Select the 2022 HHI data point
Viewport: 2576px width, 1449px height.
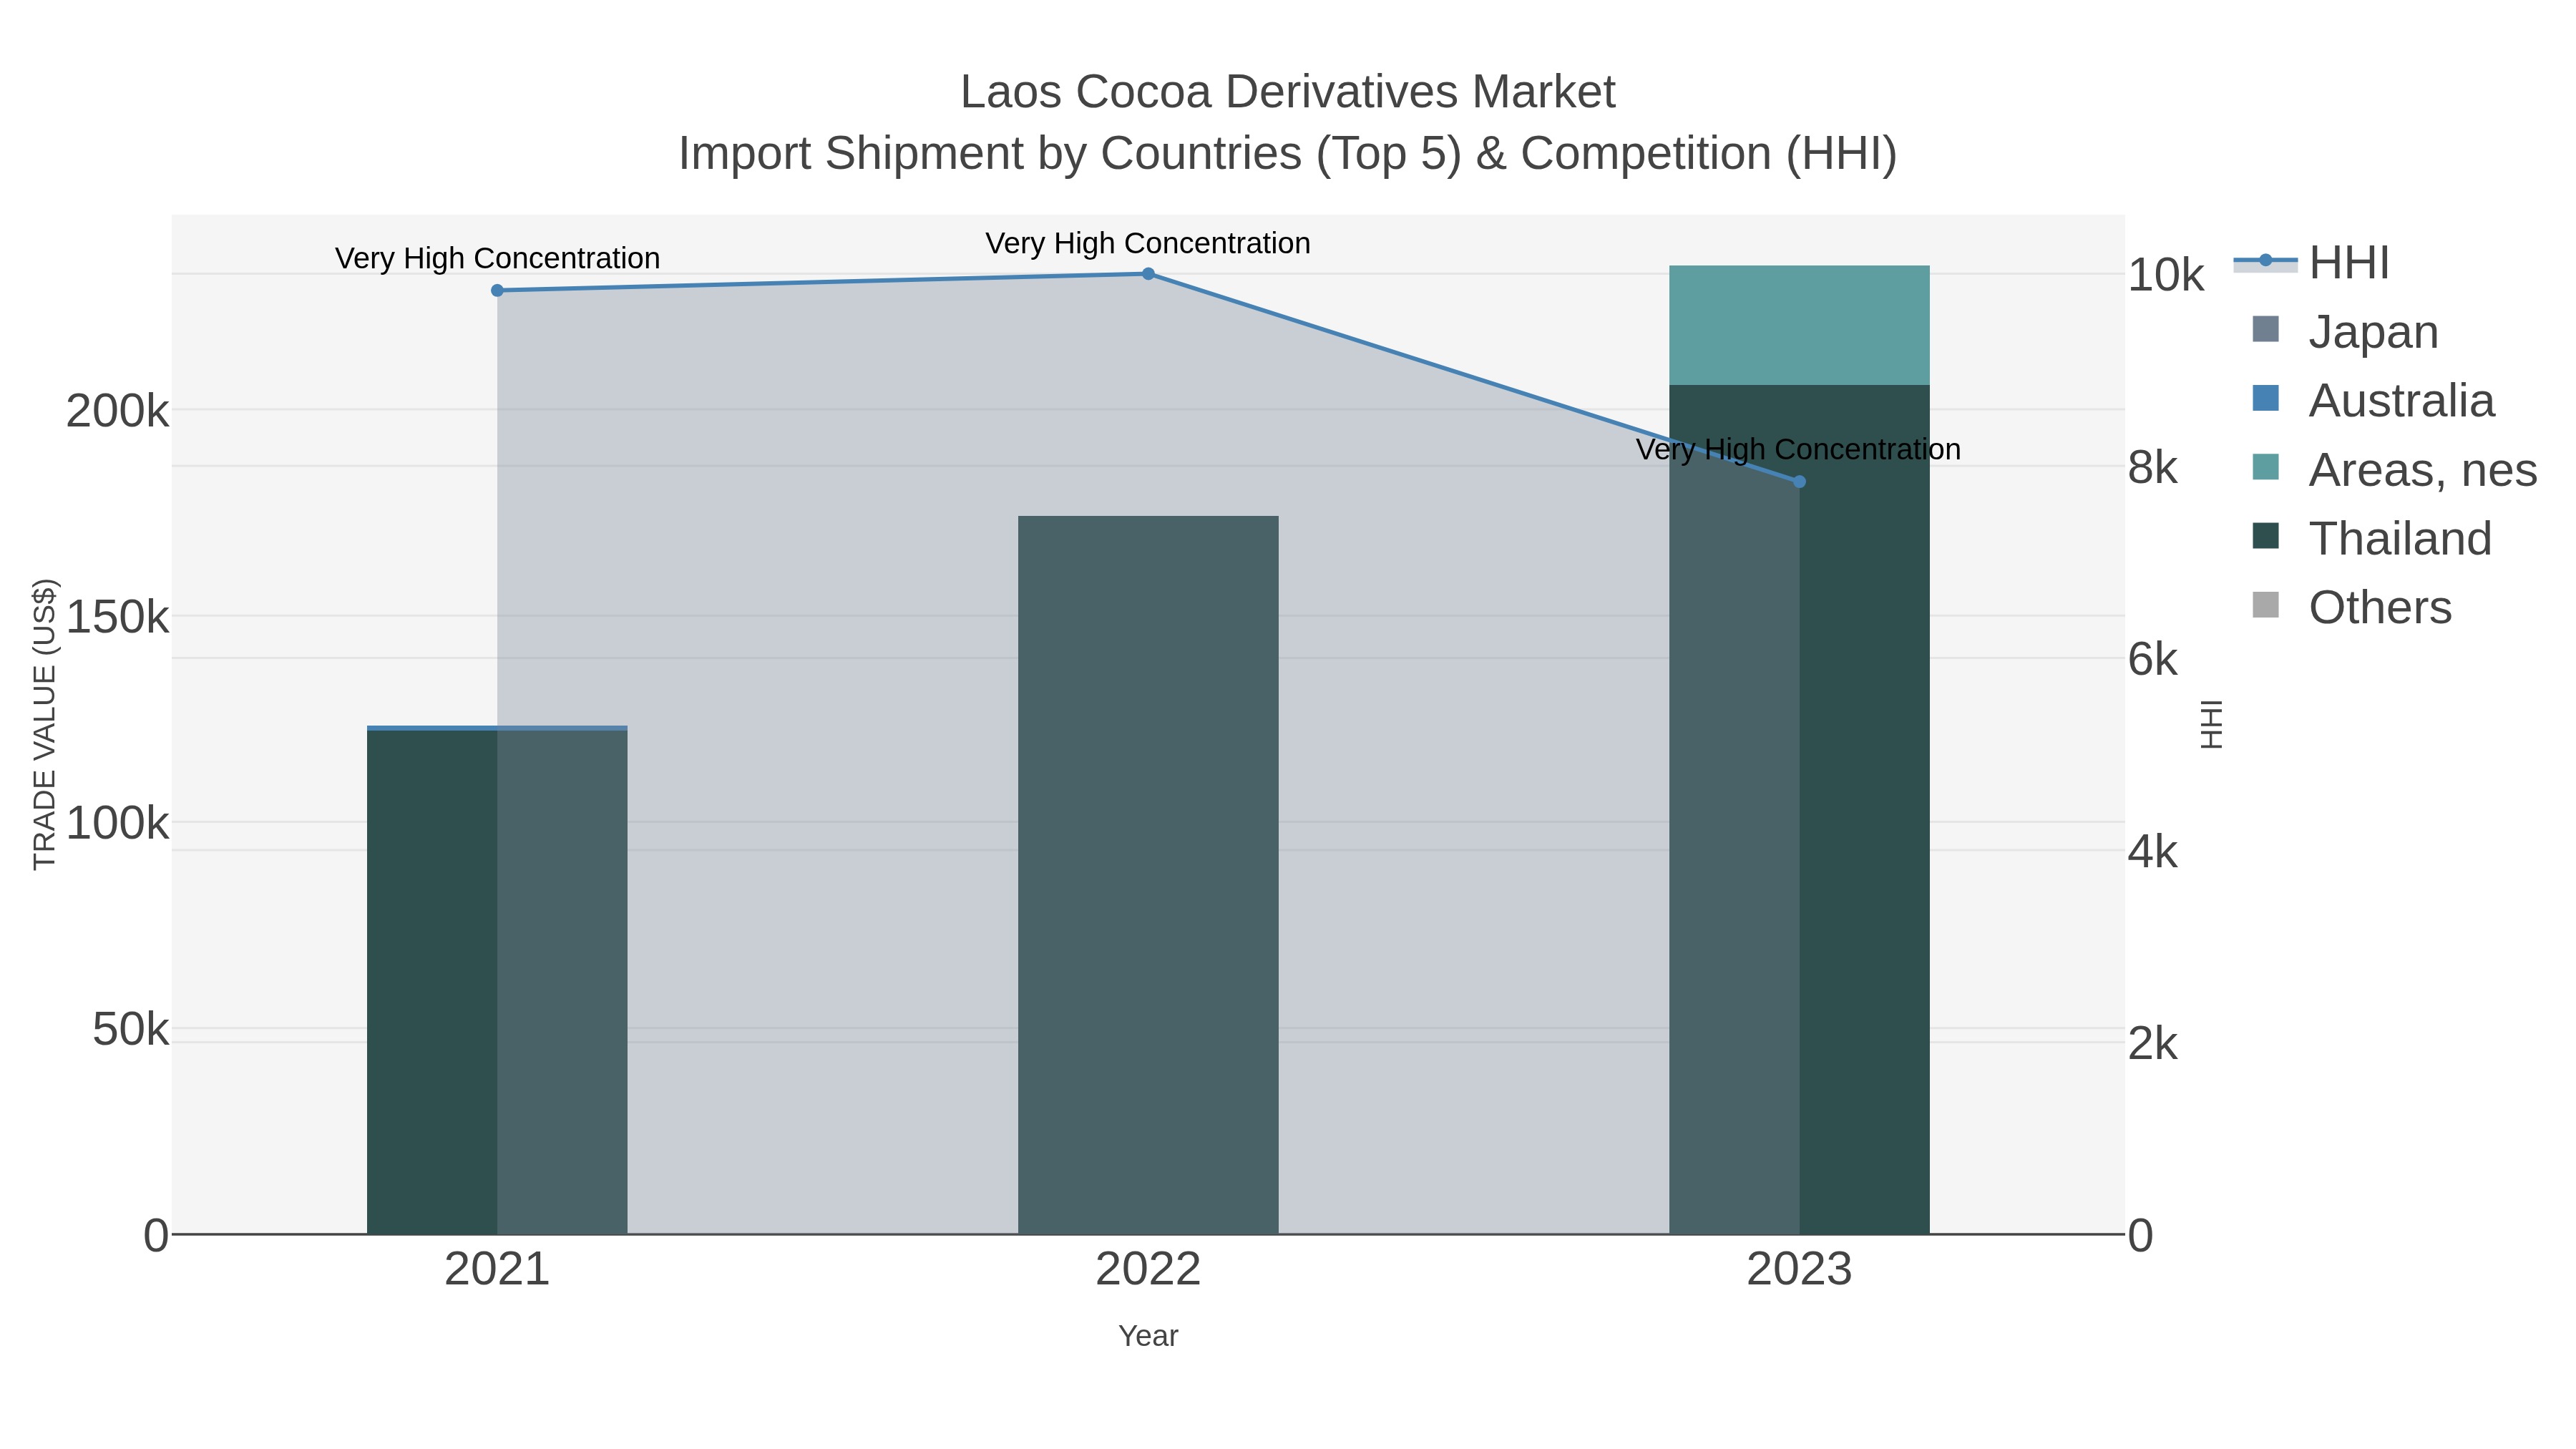click(x=1148, y=273)
